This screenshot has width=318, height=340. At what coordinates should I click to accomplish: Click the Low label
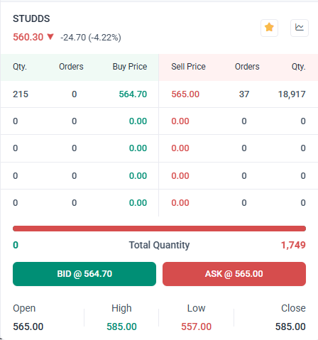[x=196, y=308]
